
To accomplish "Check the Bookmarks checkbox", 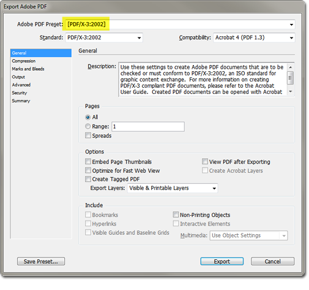I will click(x=88, y=215).
